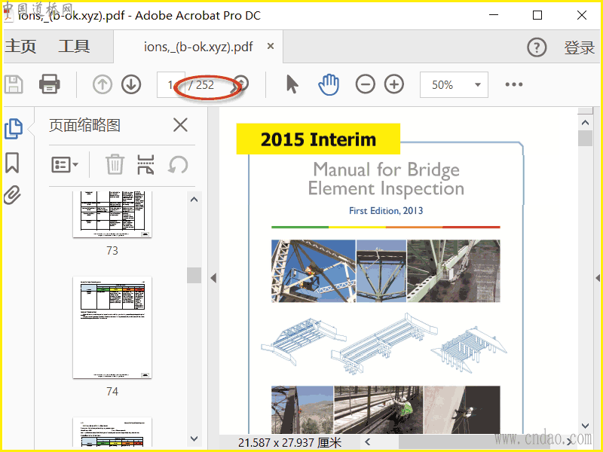Activate the selection arrow tool
603x452 pixels.
pyautogui.click(x=292, y=84)
